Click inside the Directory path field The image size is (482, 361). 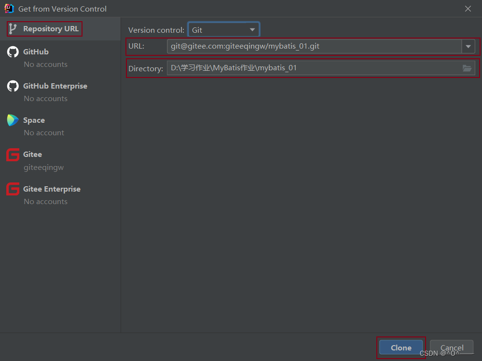click(x=314, y=68)
